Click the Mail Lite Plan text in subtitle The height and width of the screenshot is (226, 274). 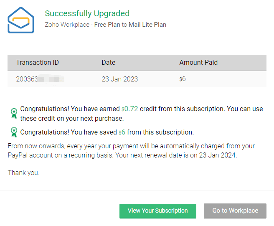click(147, 25)
